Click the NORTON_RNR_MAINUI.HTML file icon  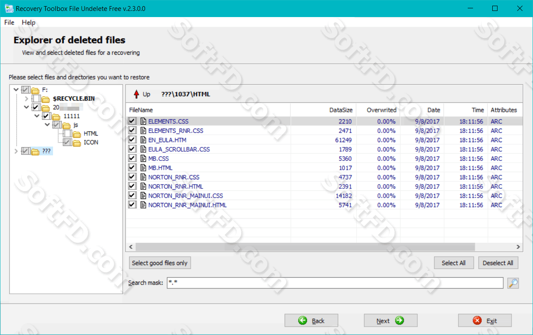(x=143, y=205)
